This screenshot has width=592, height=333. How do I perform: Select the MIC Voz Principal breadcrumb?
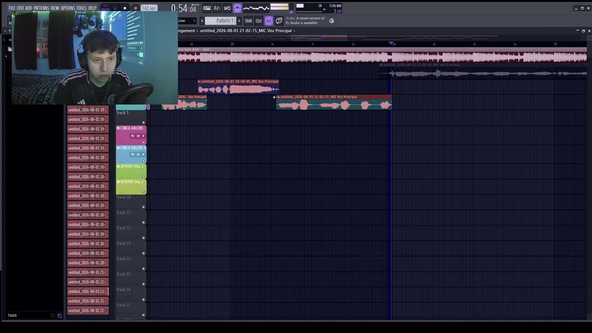[x=246, y=31]
